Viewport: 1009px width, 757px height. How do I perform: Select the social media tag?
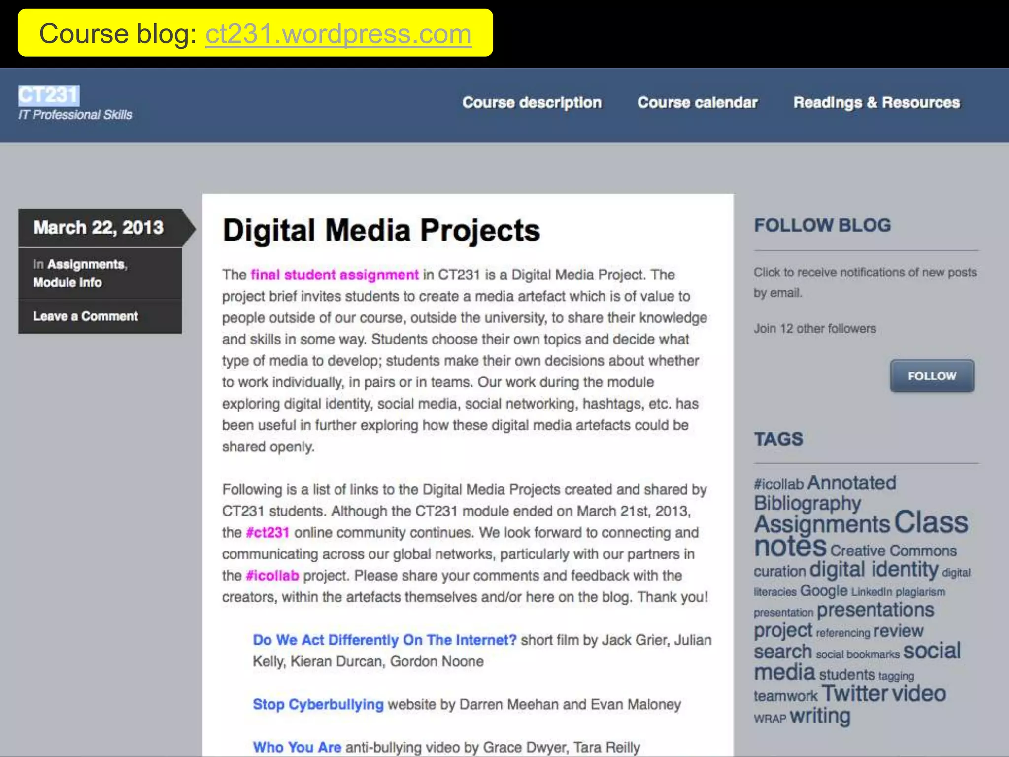point(857,661)
